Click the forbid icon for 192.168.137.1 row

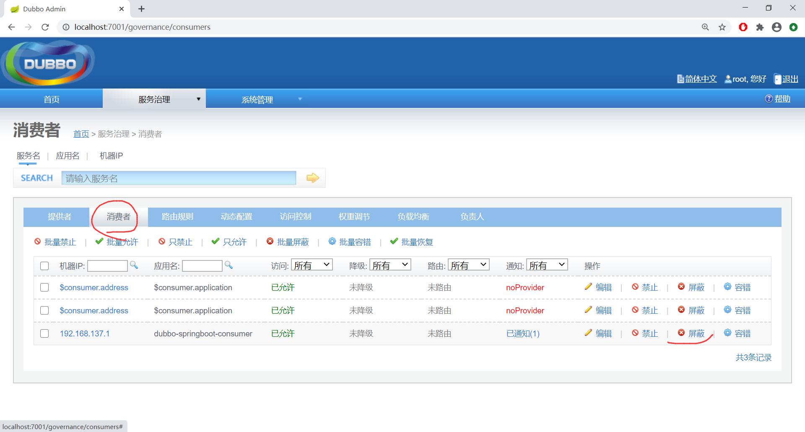635,333
